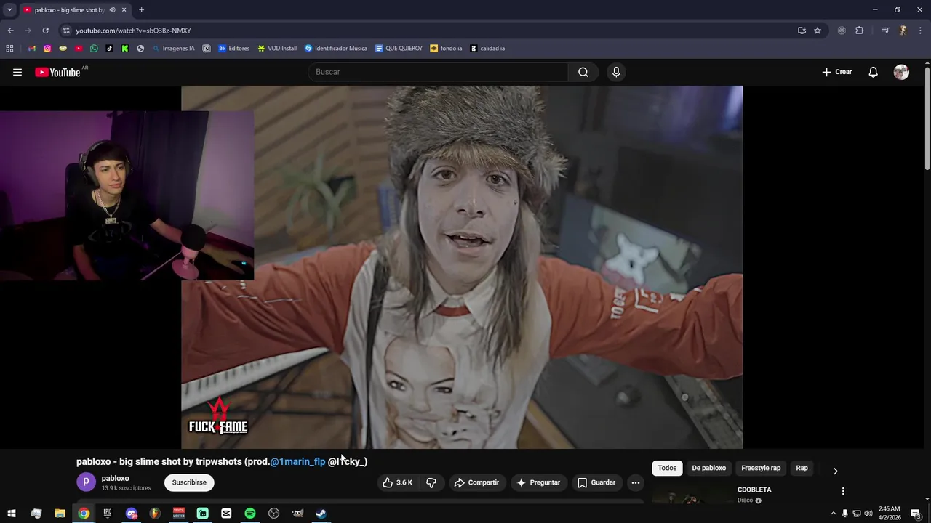Open Imagenes IA bookmark

[x=173, y=49]
